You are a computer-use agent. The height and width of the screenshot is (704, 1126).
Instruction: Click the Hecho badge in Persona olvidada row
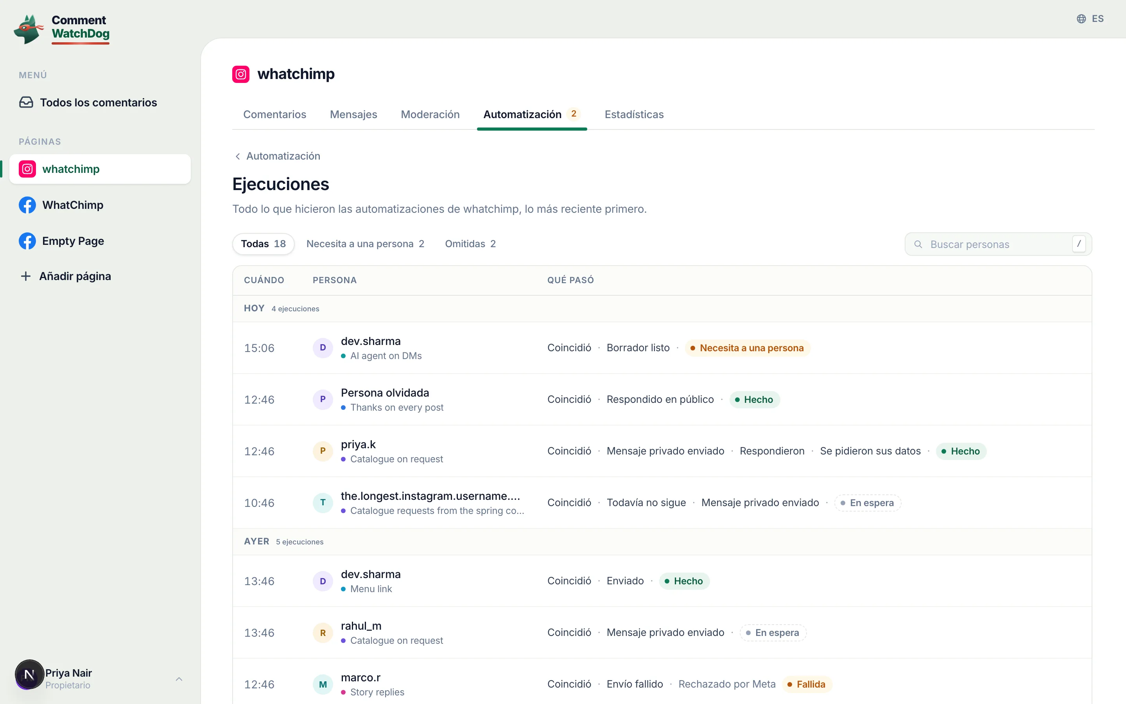(x=754, y=400)
